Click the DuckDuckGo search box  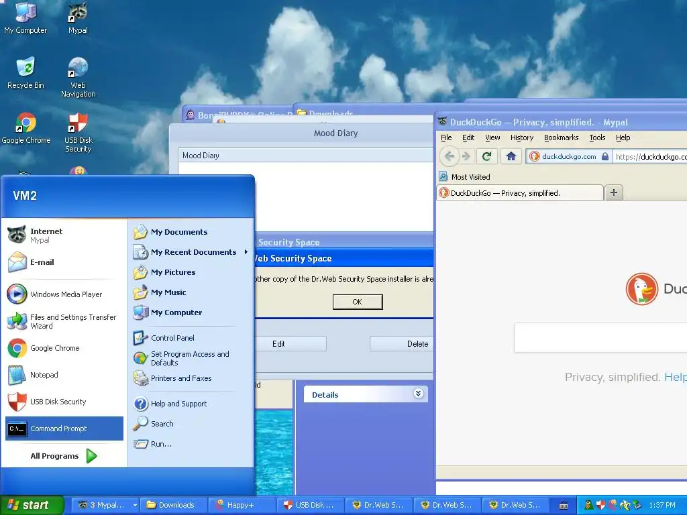coord(600,338)
